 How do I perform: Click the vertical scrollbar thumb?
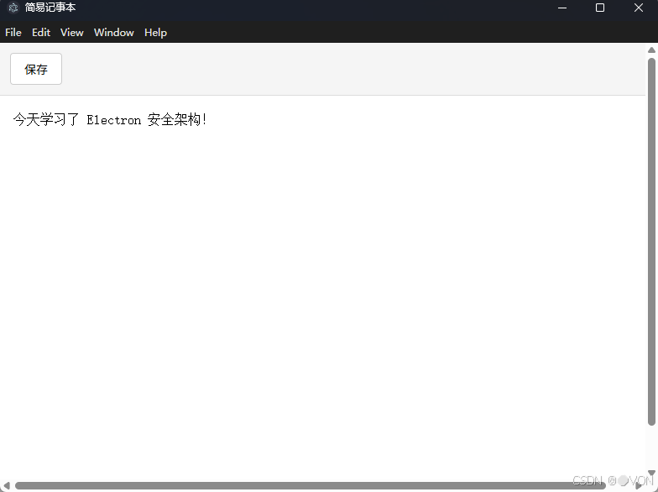tap(651, 242)
